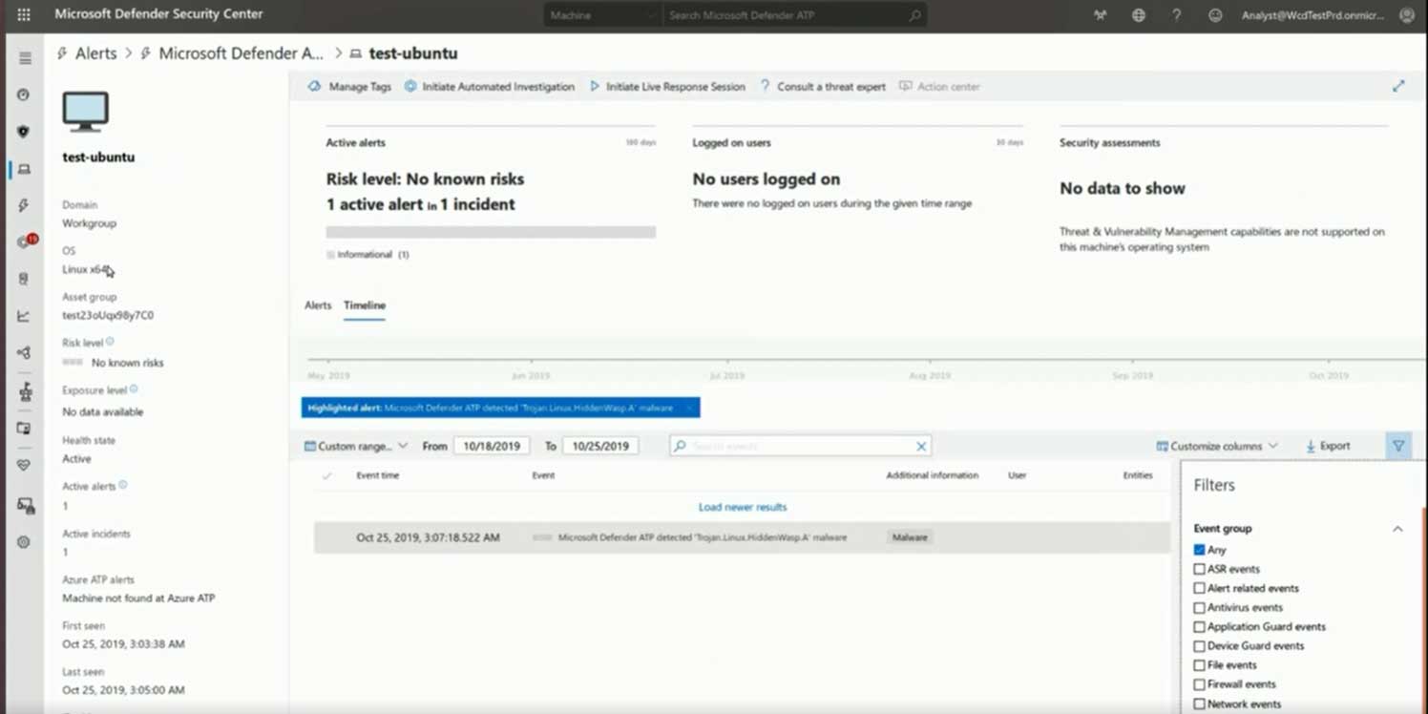Screen dimensions: 1428x714
Task: Collapse the Event group filter section
Action: (x=1397, y=528)
